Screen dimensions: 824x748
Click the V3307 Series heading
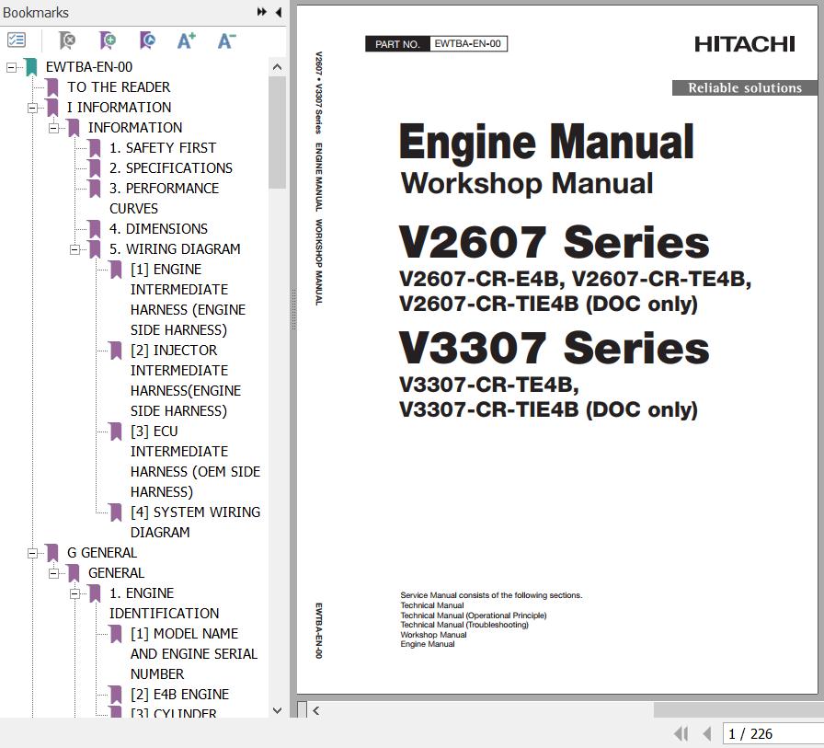[x=554, y=348]
